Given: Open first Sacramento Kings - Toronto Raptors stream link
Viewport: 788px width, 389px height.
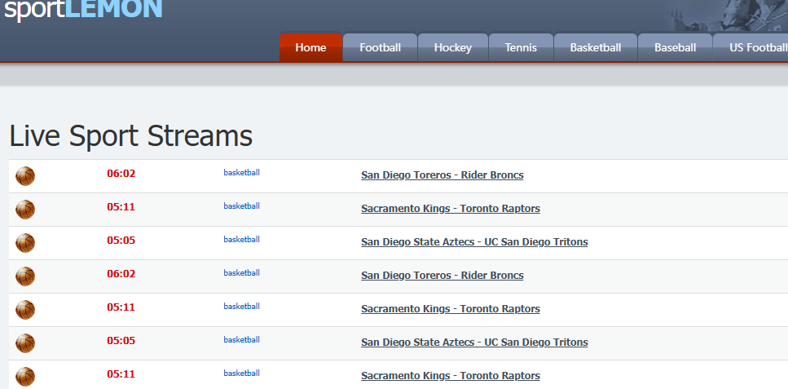Looking at the screenshot, I should (x=450, y=209).
